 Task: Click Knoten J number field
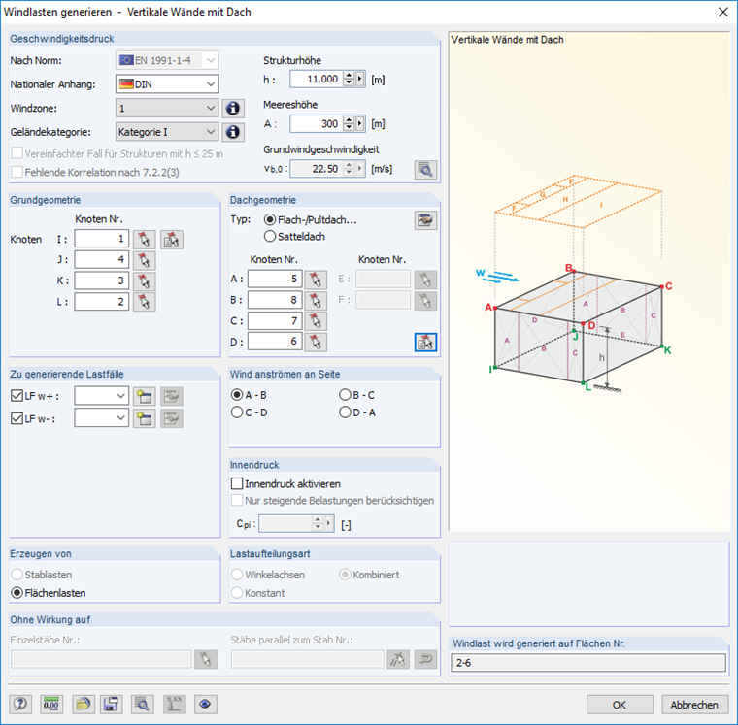[101, 260]
